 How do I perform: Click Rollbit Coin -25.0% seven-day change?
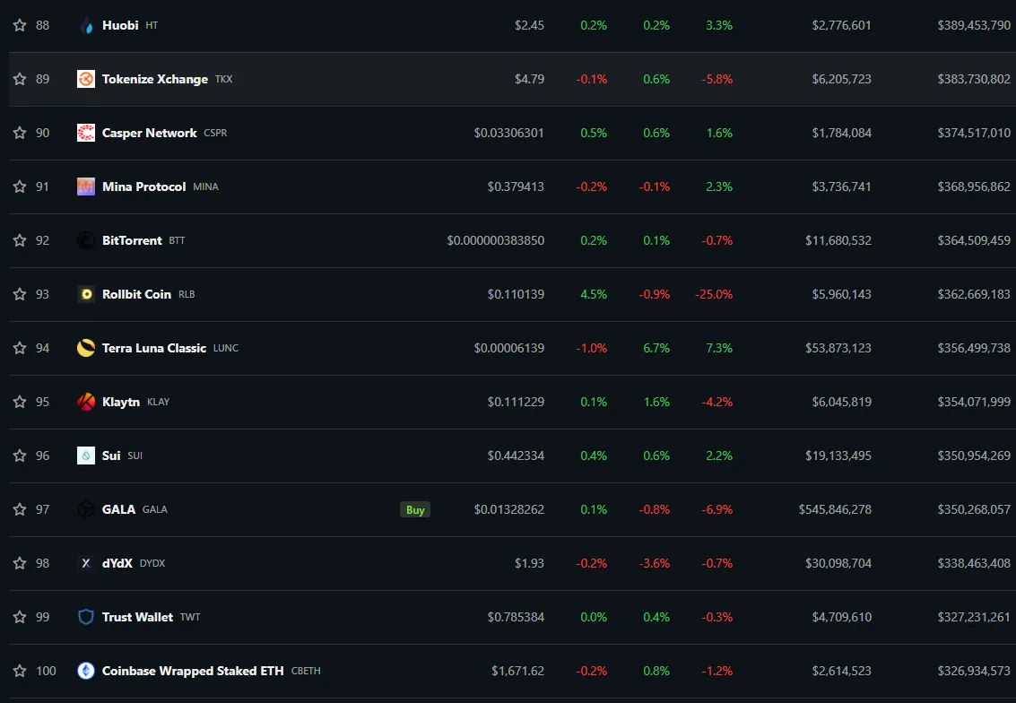coord(714,294)
